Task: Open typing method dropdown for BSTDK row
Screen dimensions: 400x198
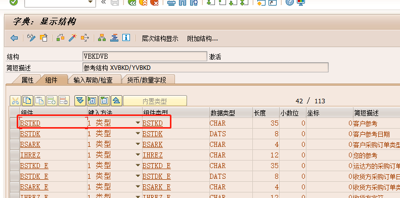Action: point(138,134)
